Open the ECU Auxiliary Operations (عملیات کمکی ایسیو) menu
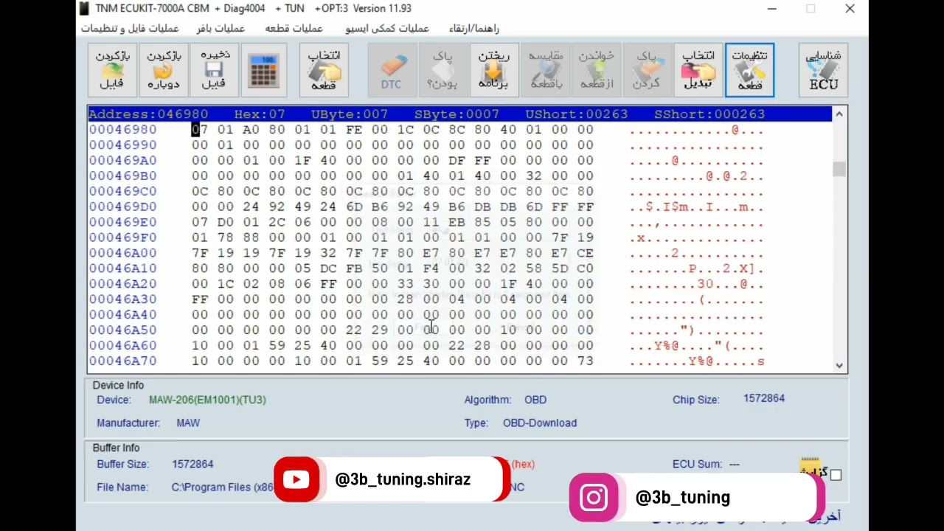This screenshot has height=531, width=944. (x=386, y=28)
